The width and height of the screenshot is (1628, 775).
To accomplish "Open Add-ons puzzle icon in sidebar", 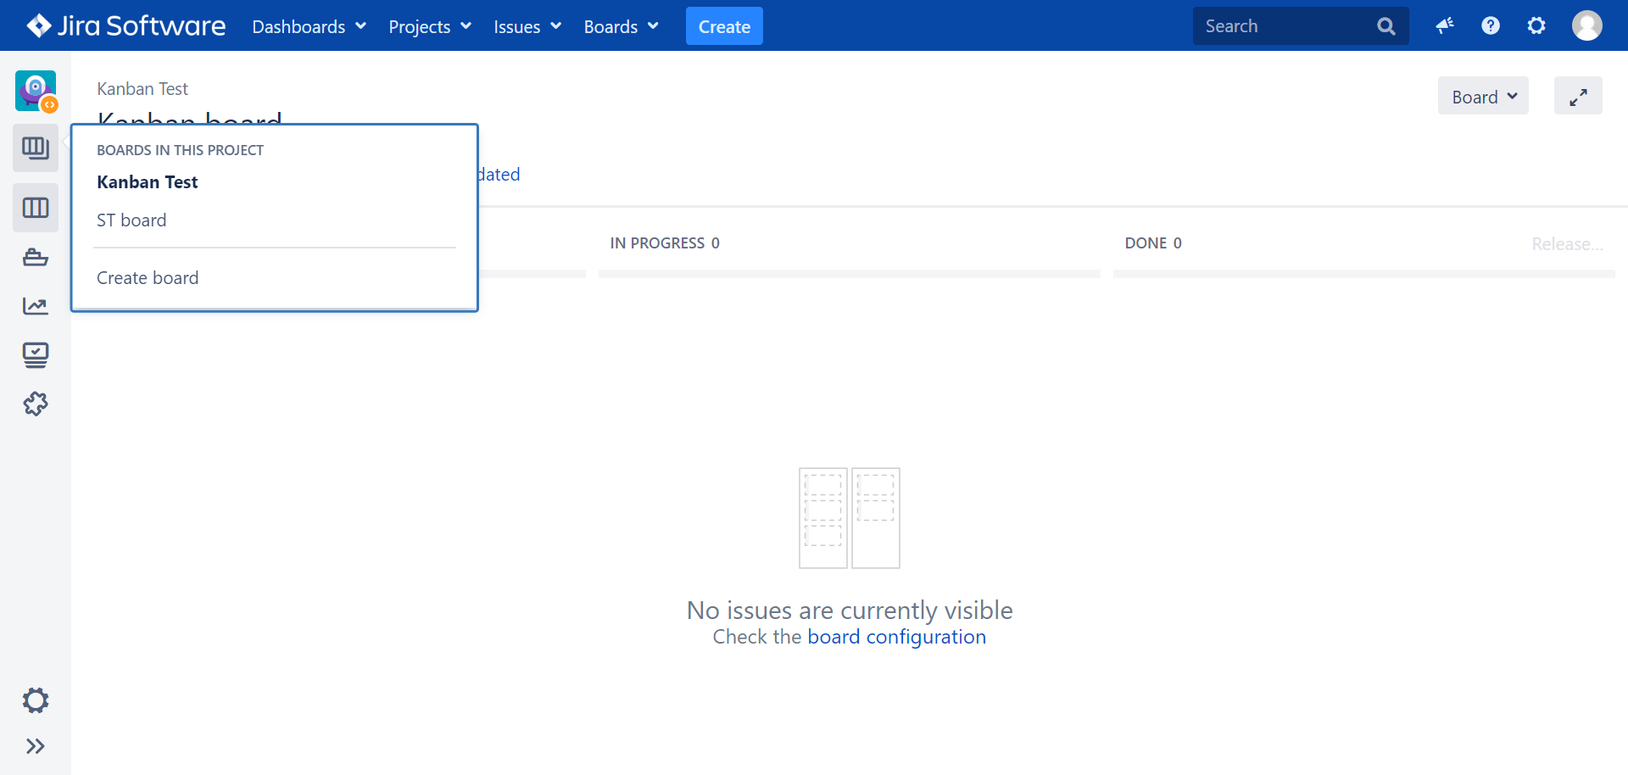I will 36,404.
